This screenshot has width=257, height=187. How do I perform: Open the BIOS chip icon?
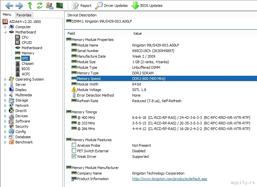coord(18,69)
